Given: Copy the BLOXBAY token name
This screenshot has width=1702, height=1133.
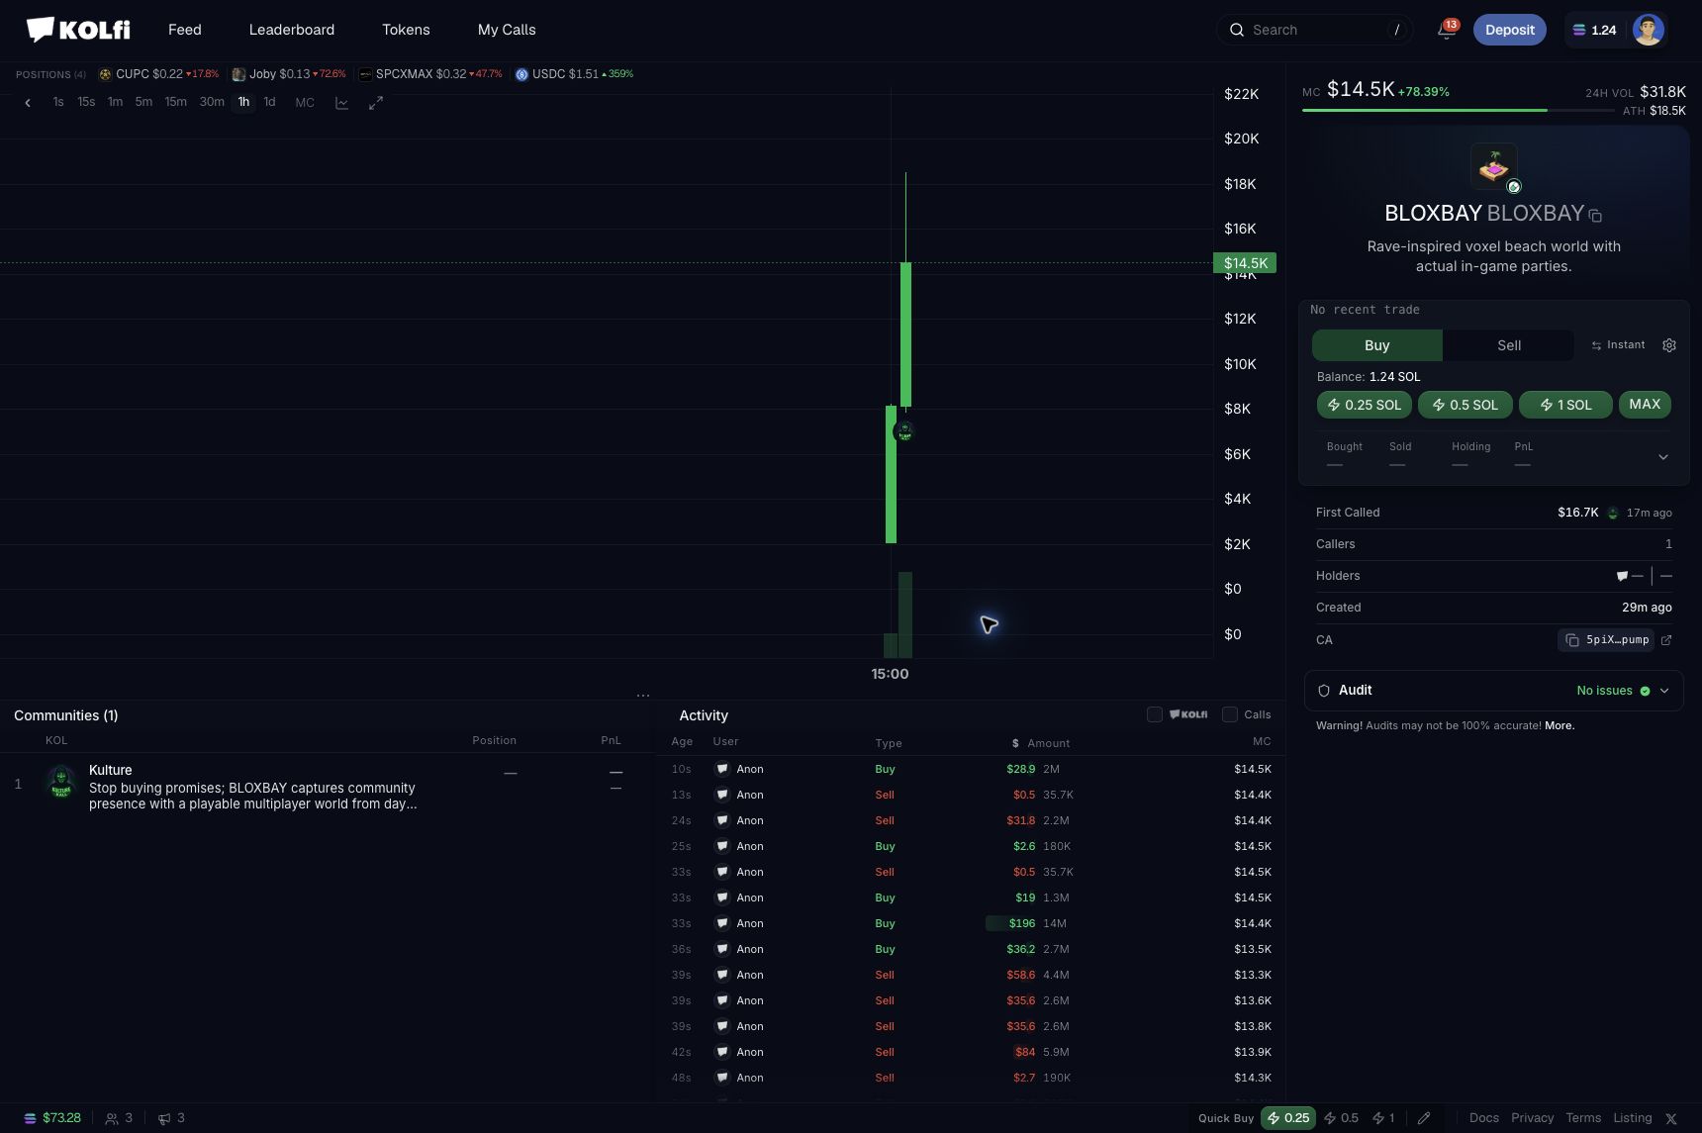Looking at the screenshot, I should pyautogui.click(x=1595, y=215).
